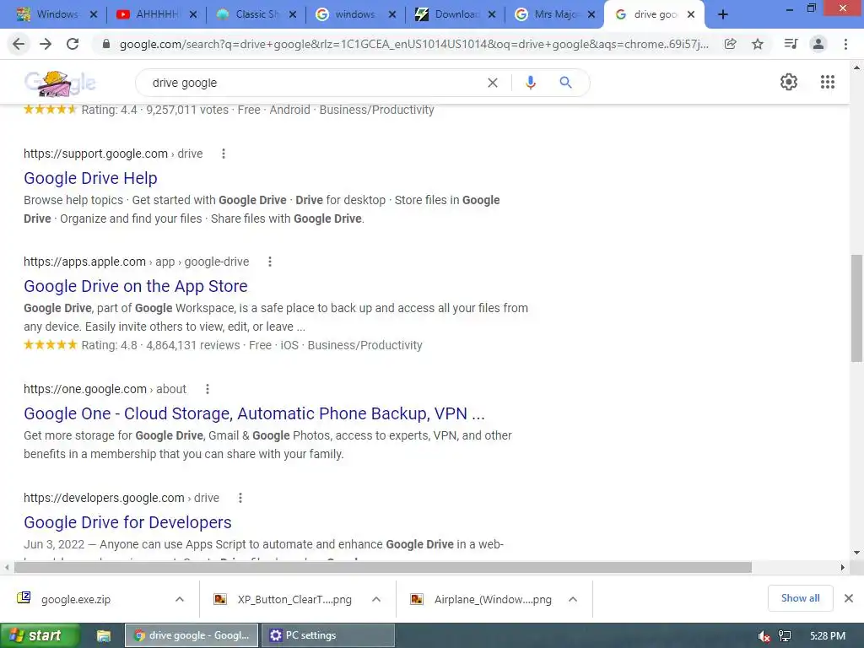Switch to PC settings taskbar window
The width and height of the screenshot is (864, 648).
pyautogui.click(x=328, y=635)
